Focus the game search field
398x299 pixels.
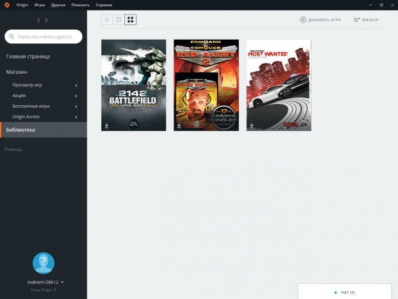[43, 37]
